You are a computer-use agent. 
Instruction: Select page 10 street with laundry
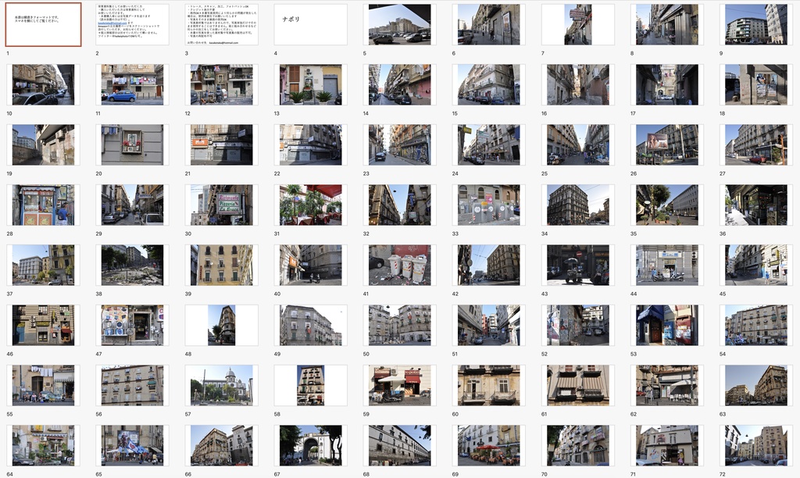pos(44,84)
